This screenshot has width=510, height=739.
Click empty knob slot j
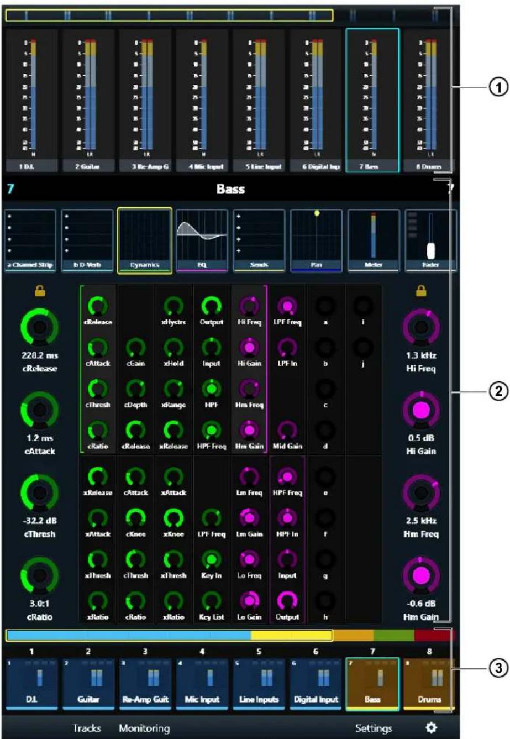point(362,347)
